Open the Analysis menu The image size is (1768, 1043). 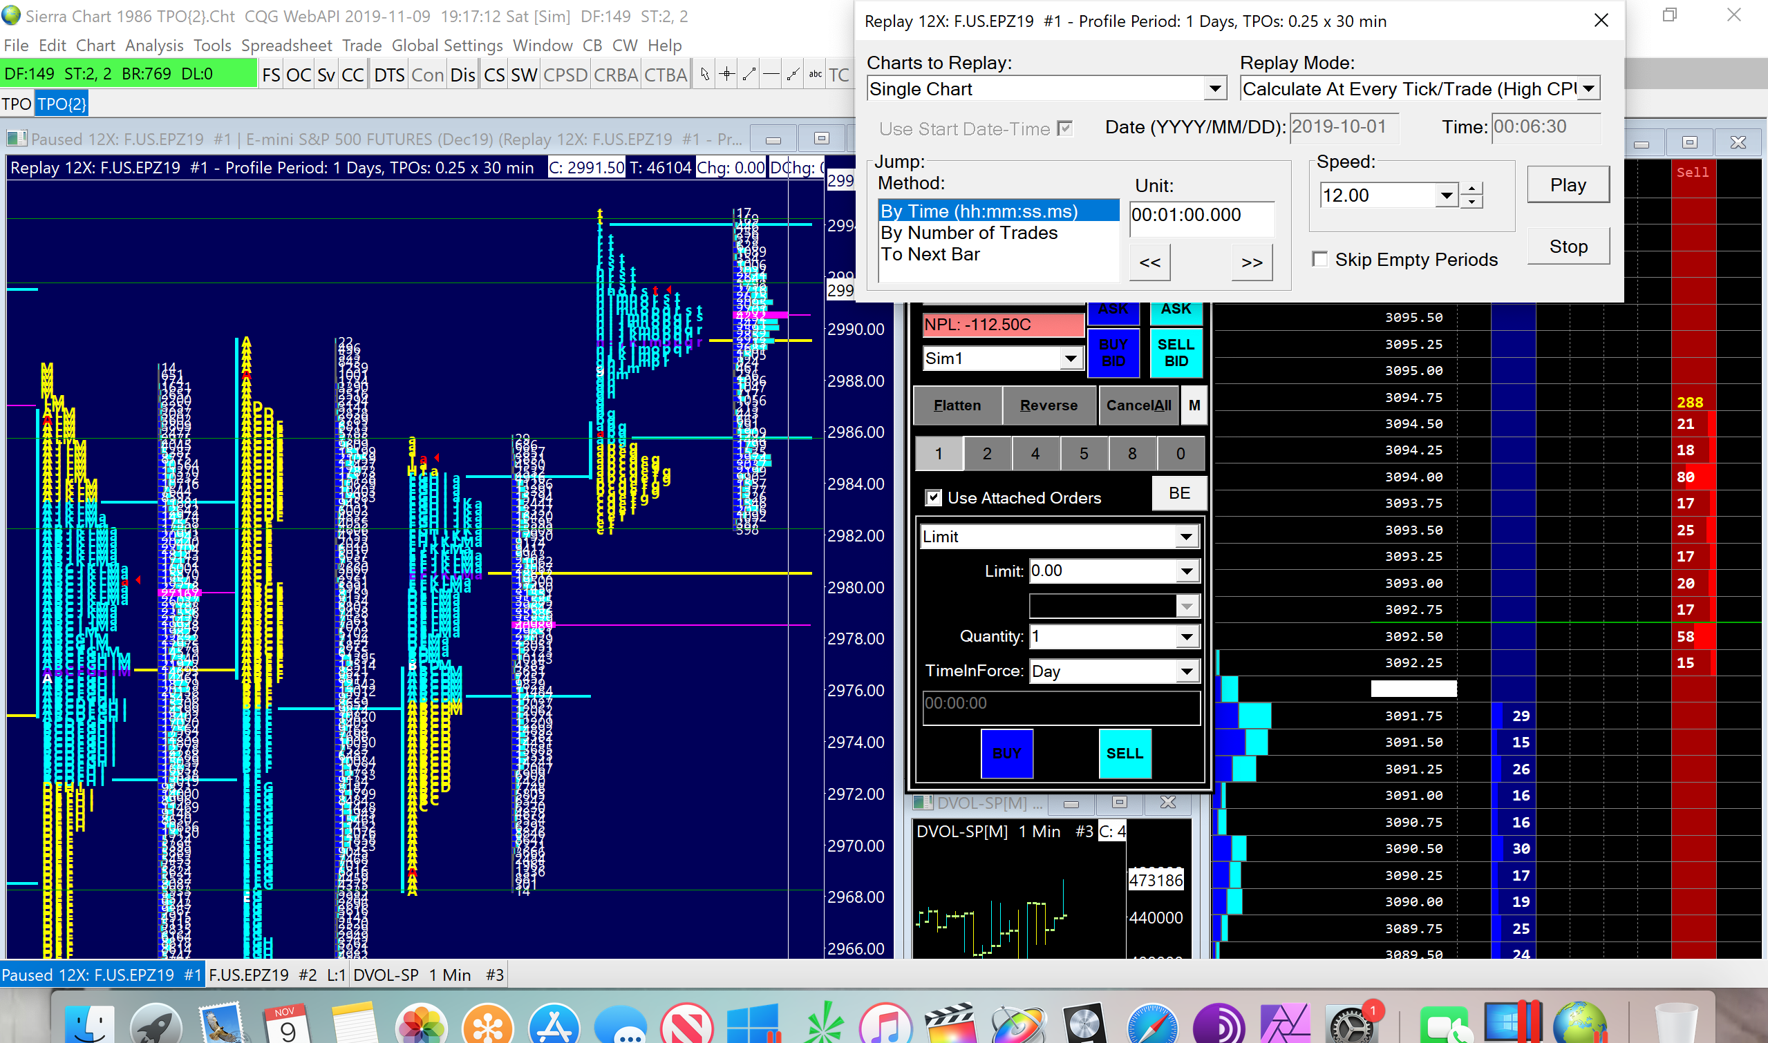click(x=154, y=46)
